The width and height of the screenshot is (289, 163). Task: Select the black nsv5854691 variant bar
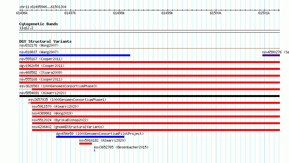(149, 96)
